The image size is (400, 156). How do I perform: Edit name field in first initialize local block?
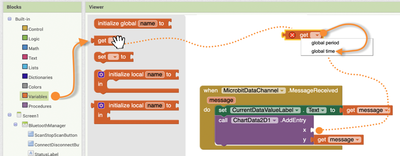(155, 74)
